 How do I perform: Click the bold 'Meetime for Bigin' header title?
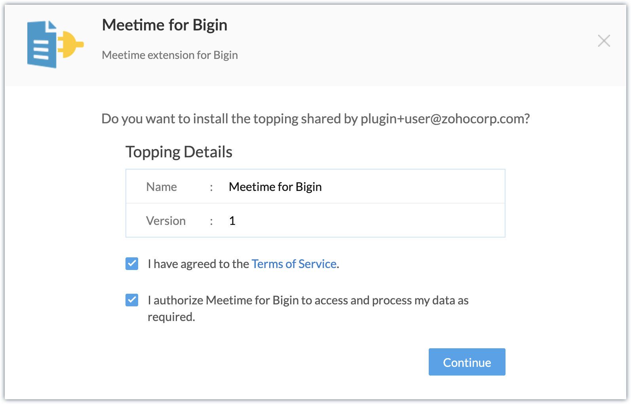[x=165, y=25]
